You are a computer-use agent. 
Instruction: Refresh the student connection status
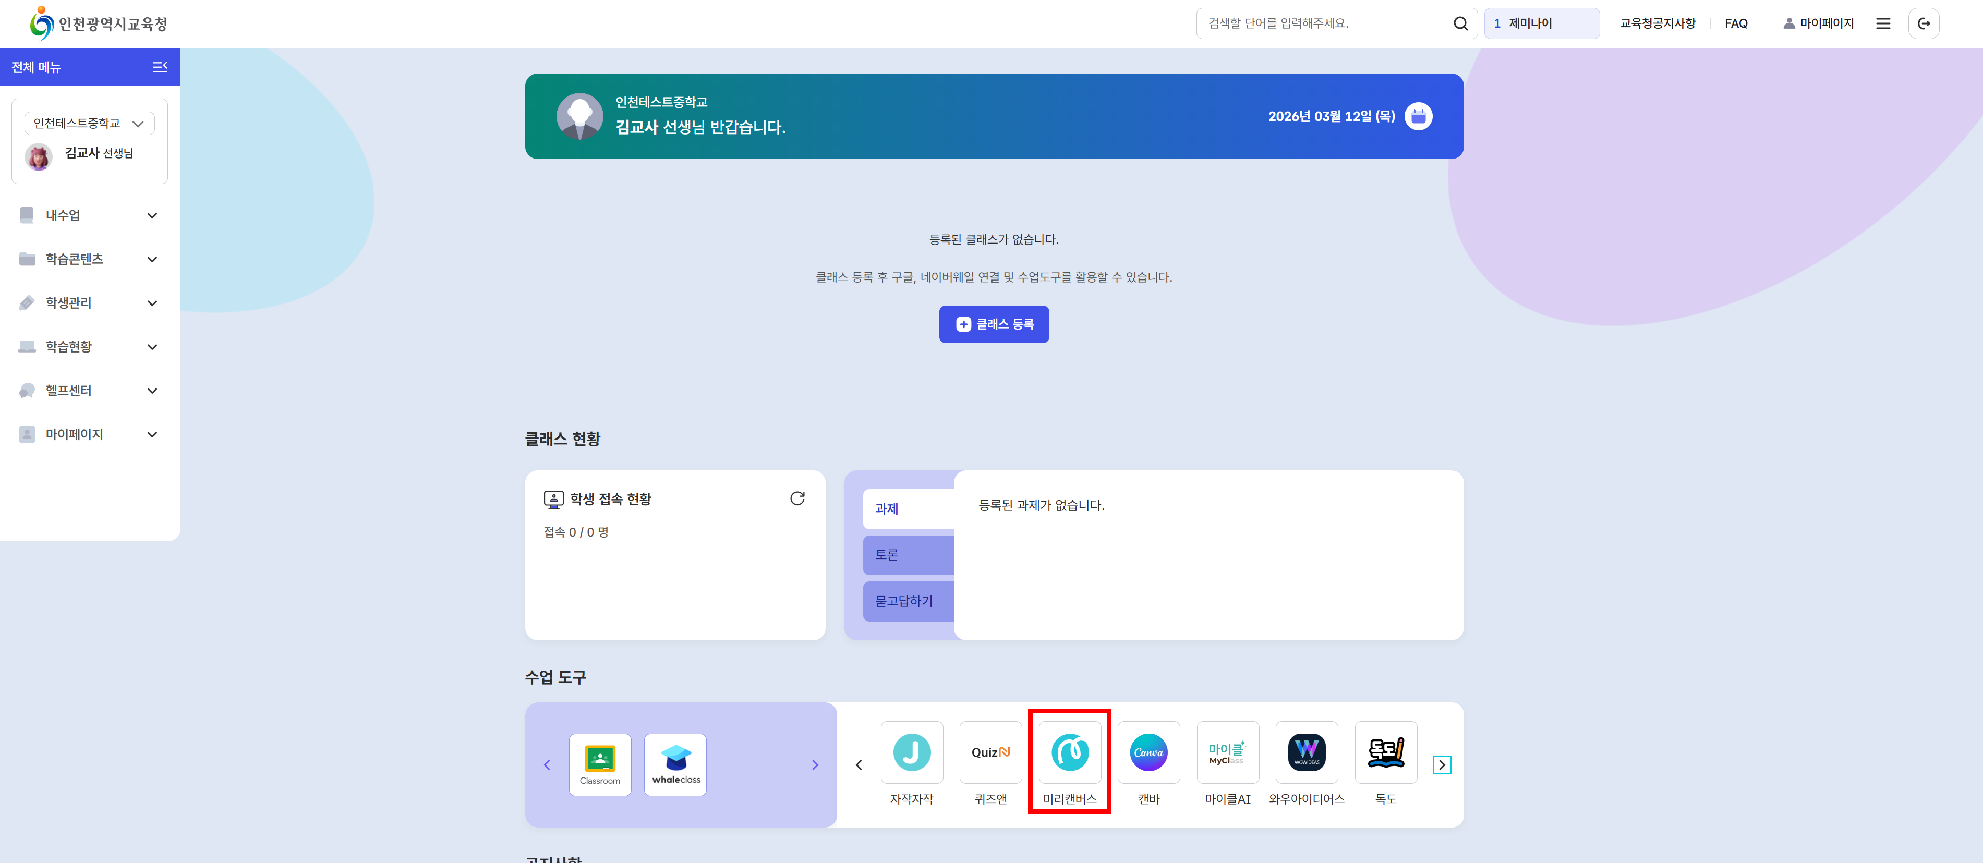[x=797, y=499]
